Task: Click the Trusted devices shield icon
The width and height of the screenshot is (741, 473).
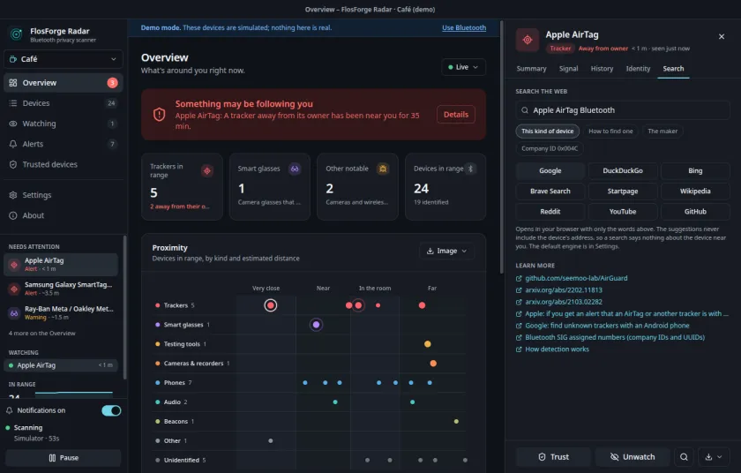Action: click(13, 164)
